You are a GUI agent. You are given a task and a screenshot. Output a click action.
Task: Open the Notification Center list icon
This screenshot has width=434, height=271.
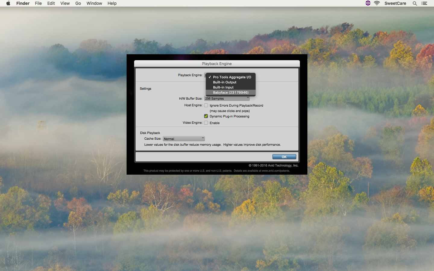coord(424,3)
